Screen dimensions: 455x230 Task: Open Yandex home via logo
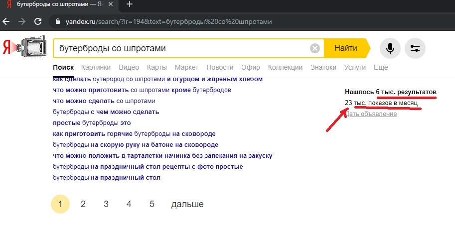click(6, 48)
